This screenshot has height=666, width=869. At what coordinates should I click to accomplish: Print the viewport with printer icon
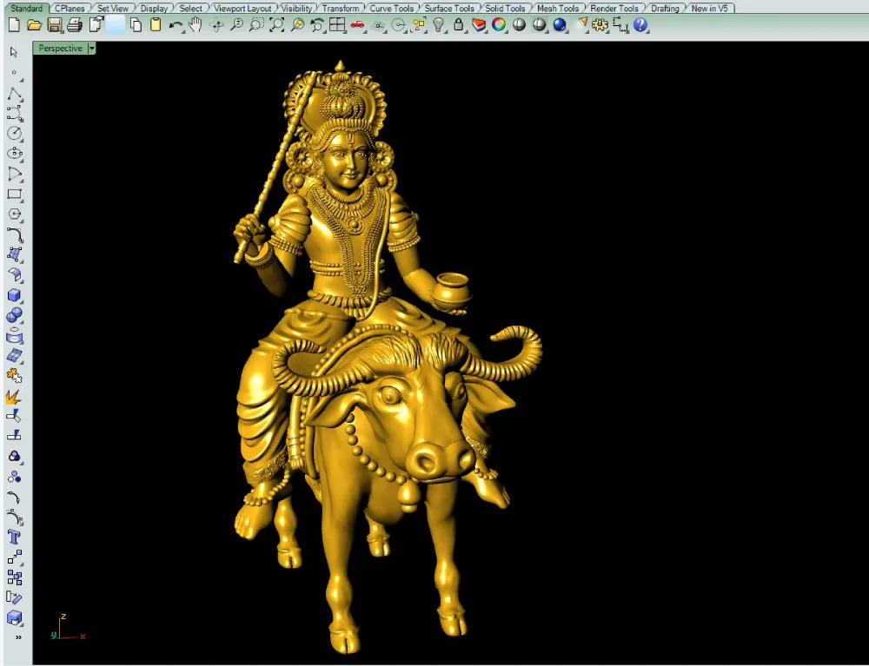click(74, 25)
